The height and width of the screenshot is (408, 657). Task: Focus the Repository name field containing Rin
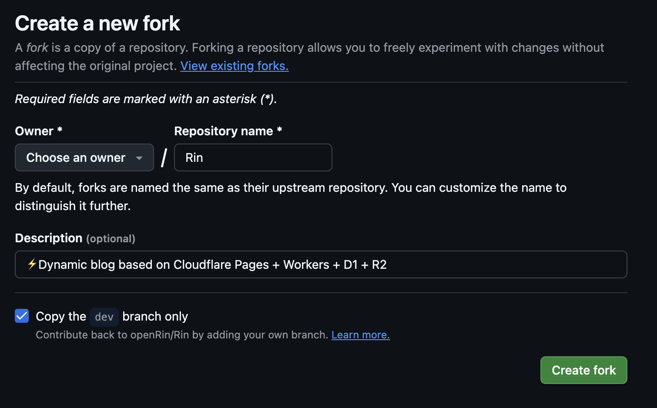[x=253, y=157]
